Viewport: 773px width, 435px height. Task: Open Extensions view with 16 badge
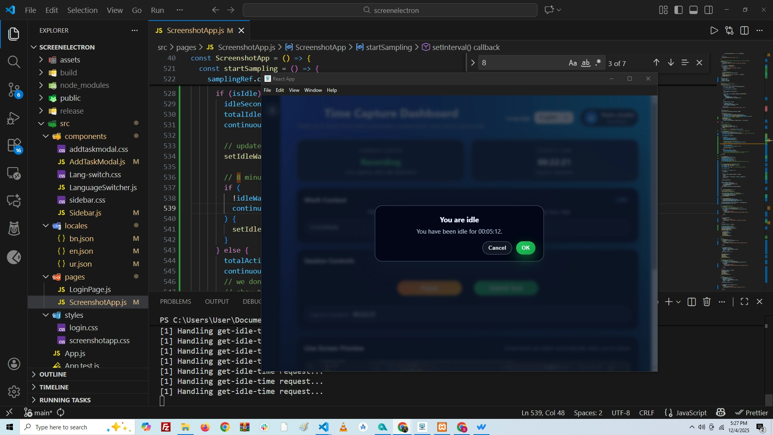coord(14,145)
